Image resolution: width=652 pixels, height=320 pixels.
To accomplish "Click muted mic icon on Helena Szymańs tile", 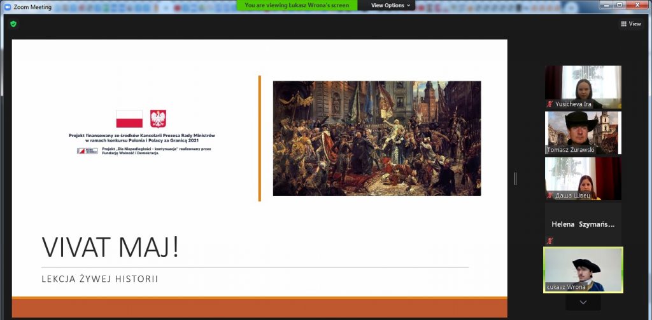I will coord(550,241).
